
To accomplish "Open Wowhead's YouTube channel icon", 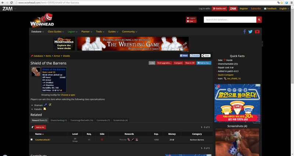I will point(257,32).
